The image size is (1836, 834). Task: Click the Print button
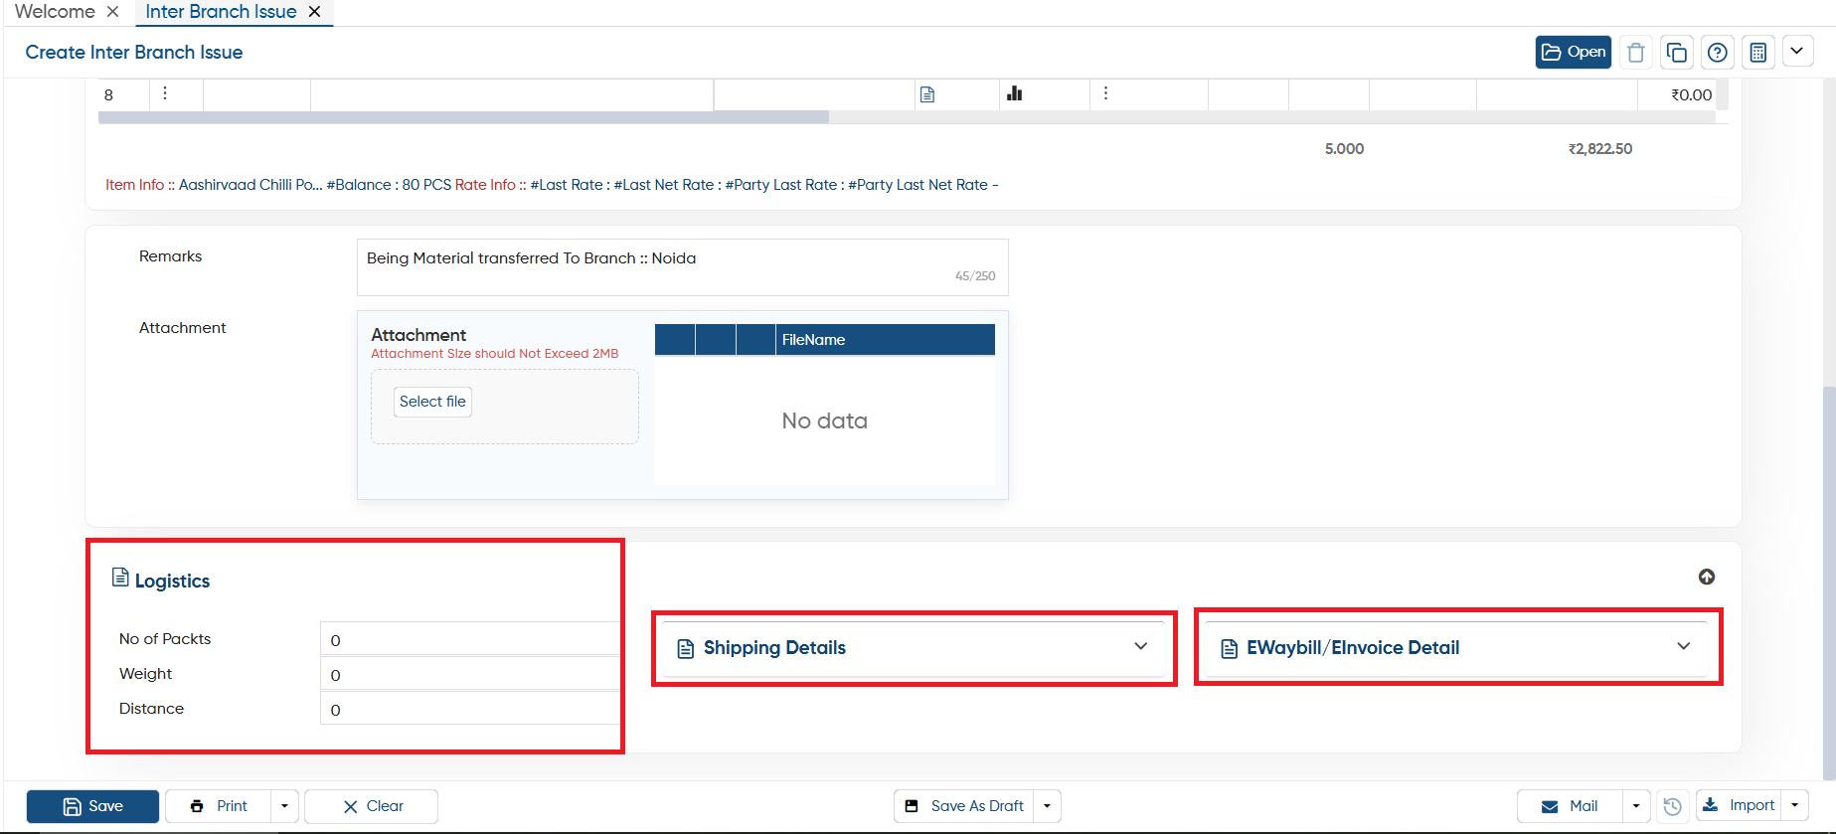[219, 806]
